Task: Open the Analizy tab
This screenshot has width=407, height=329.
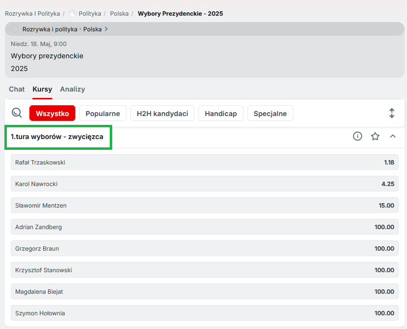Action: pos(72,89)
